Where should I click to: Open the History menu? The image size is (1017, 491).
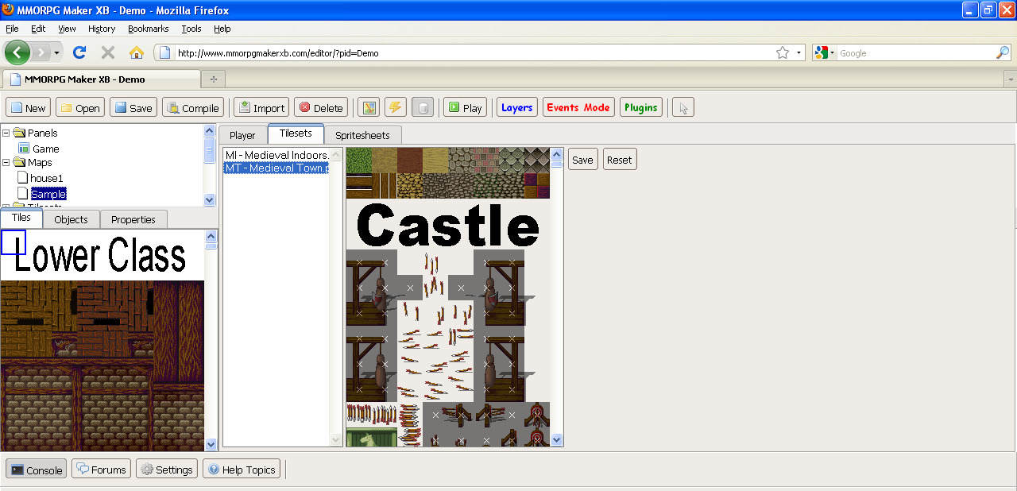[x=102, y=29]
